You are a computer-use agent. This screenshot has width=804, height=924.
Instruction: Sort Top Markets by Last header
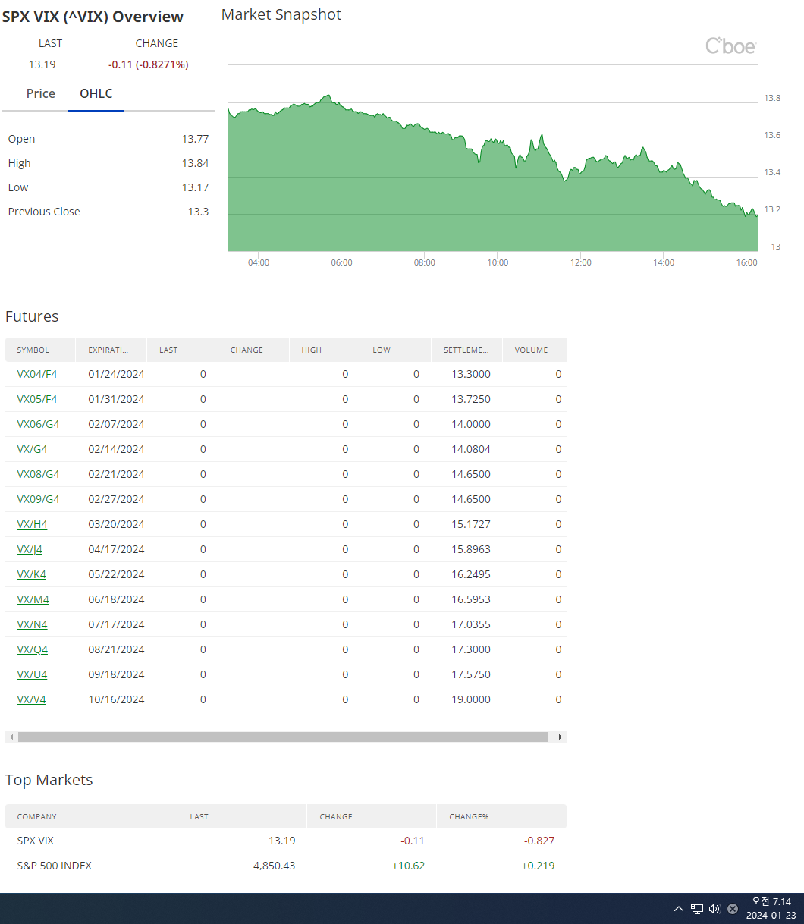coord(243,816)
